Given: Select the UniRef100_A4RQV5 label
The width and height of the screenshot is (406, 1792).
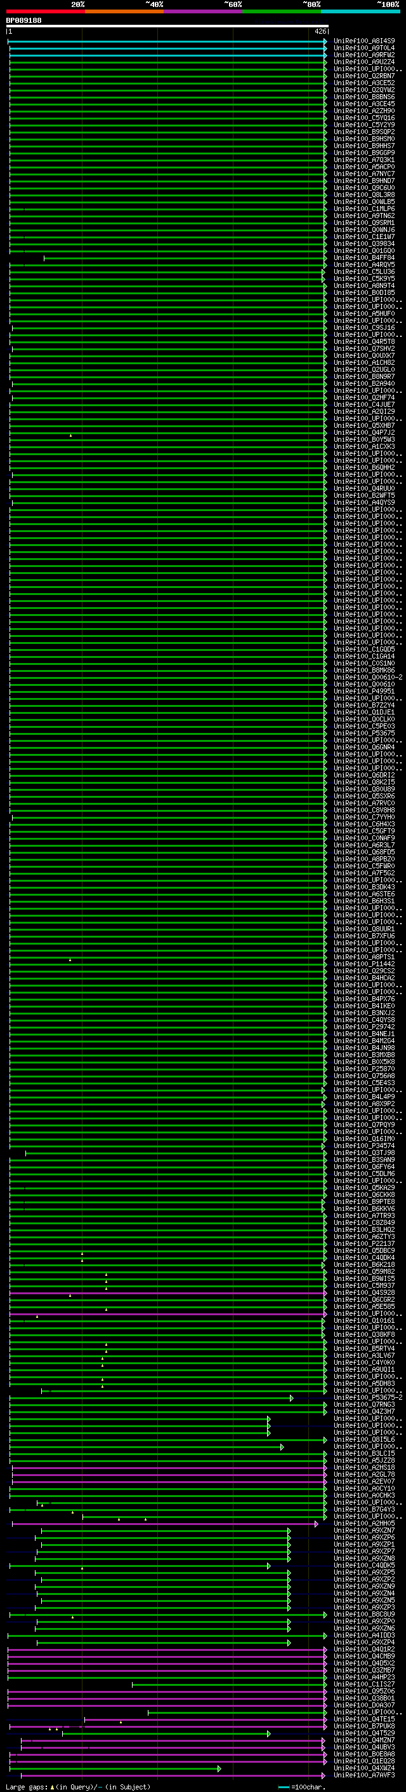Looking at the screenshot, I should pyautogui.click(x=364, y=264).
